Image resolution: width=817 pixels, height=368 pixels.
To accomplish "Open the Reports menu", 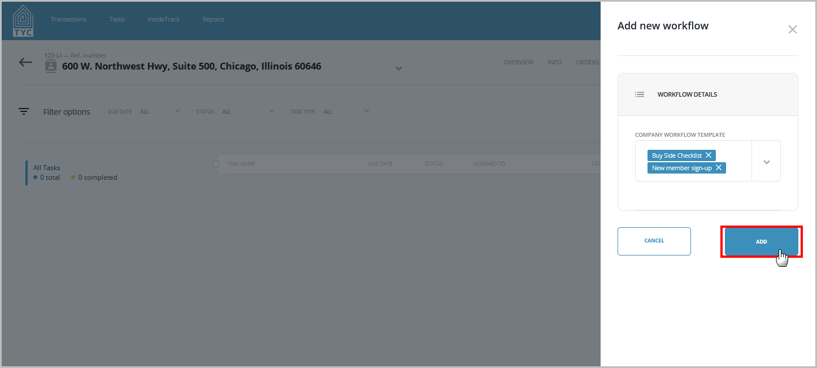I will (213, 19).
